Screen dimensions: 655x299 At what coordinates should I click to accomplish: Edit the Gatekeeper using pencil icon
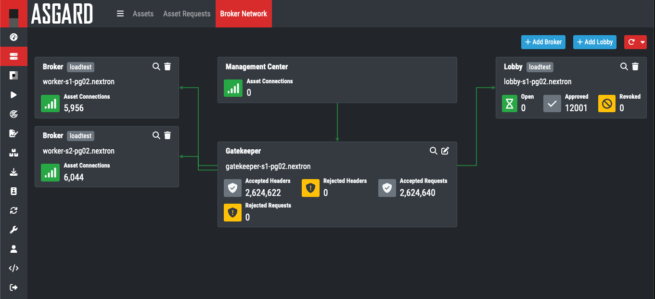(445, 151)
